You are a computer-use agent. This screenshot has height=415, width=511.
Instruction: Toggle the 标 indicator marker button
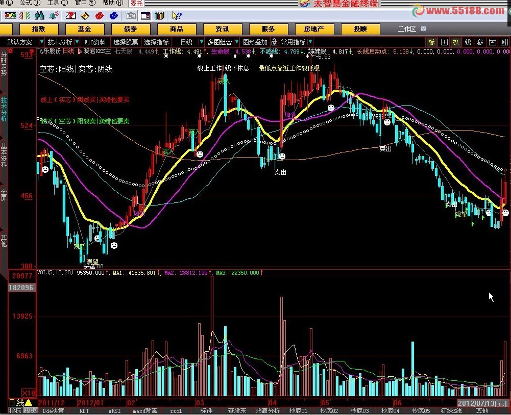tap(431, 42)
